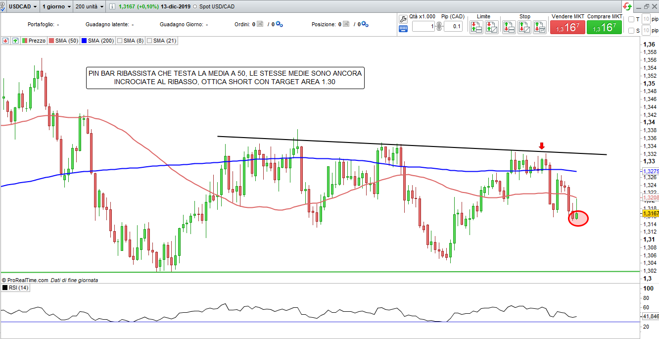This screenshot has width=659, height=339.
Task: Click the red SMA (50) color swatch
Action: coord(50,41)
